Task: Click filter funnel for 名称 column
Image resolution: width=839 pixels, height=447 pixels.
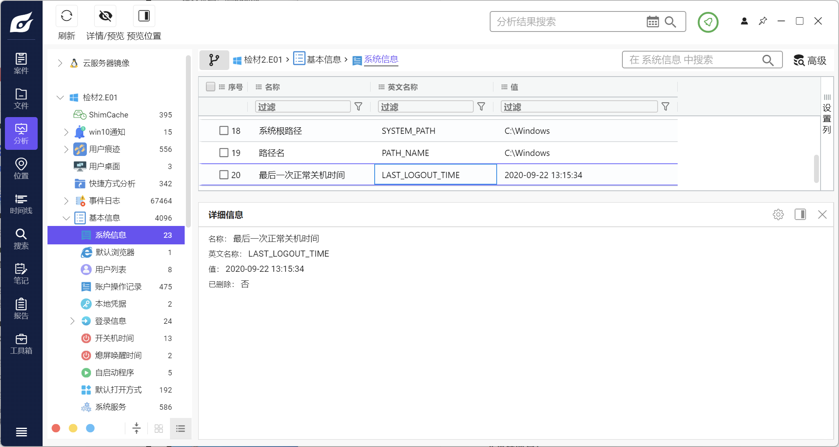Action: tap(358, 107)
